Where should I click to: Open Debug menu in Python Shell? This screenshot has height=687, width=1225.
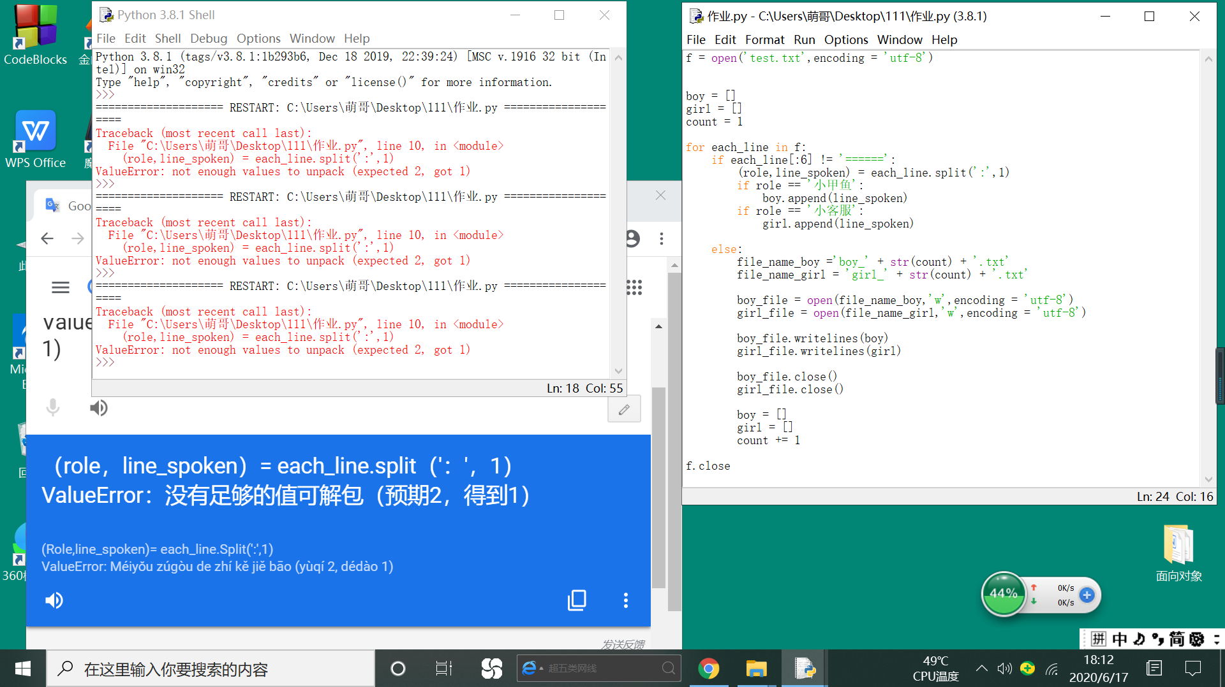(x=209, y=38)
